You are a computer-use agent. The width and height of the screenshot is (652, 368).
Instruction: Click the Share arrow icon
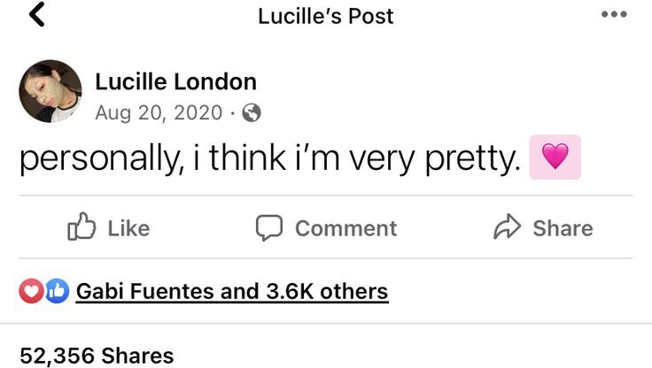[x=506, y=227]
